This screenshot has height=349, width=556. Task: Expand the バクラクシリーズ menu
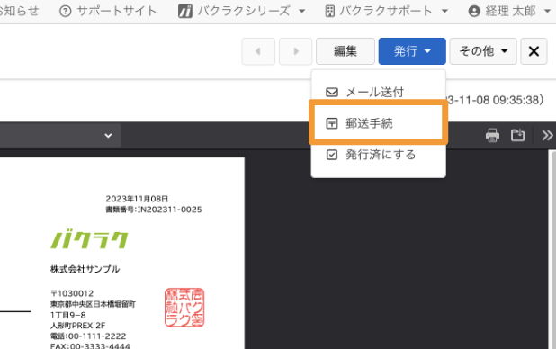point(241,12)
